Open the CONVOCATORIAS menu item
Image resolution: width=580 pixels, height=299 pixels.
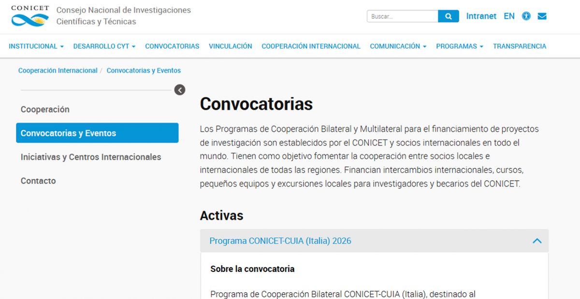[x=172, y=46]
